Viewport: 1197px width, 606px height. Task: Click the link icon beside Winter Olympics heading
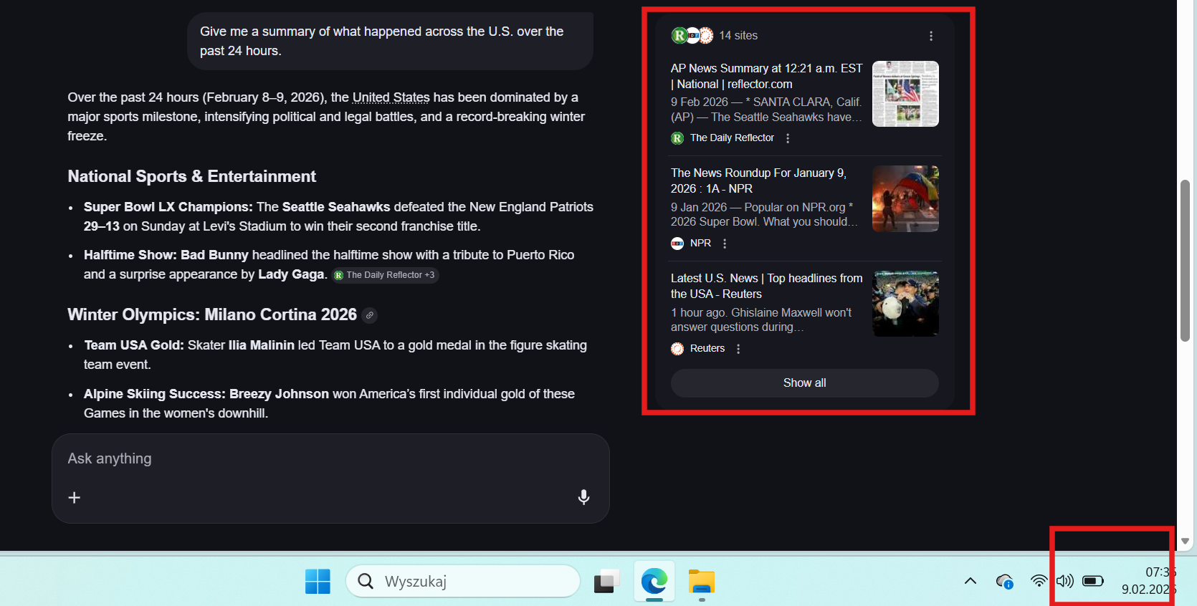coord(370,315)
